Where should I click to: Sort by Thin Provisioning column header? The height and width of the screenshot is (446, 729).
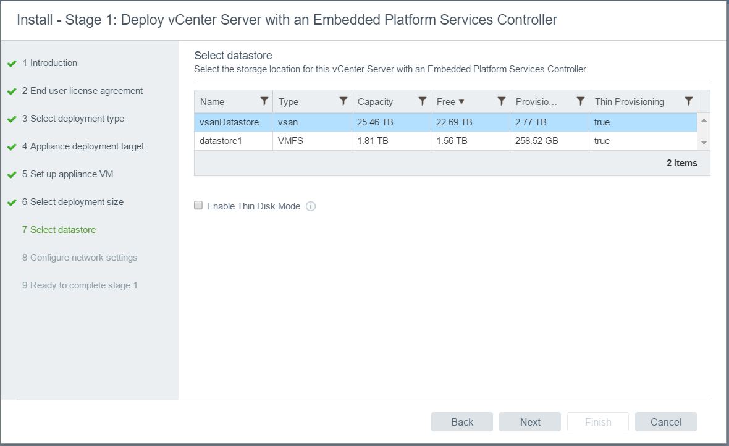[629, 102]
